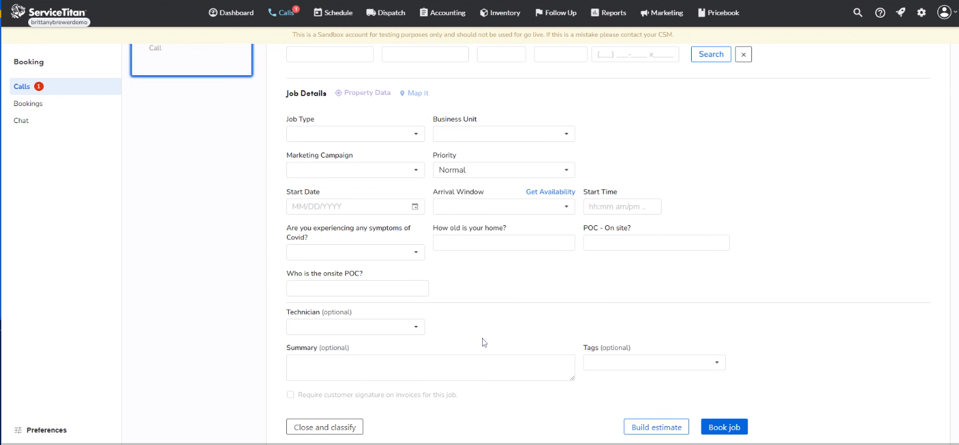
Task: Open the Map it location link
Action: pyautogui.click(x=414, y=93)
